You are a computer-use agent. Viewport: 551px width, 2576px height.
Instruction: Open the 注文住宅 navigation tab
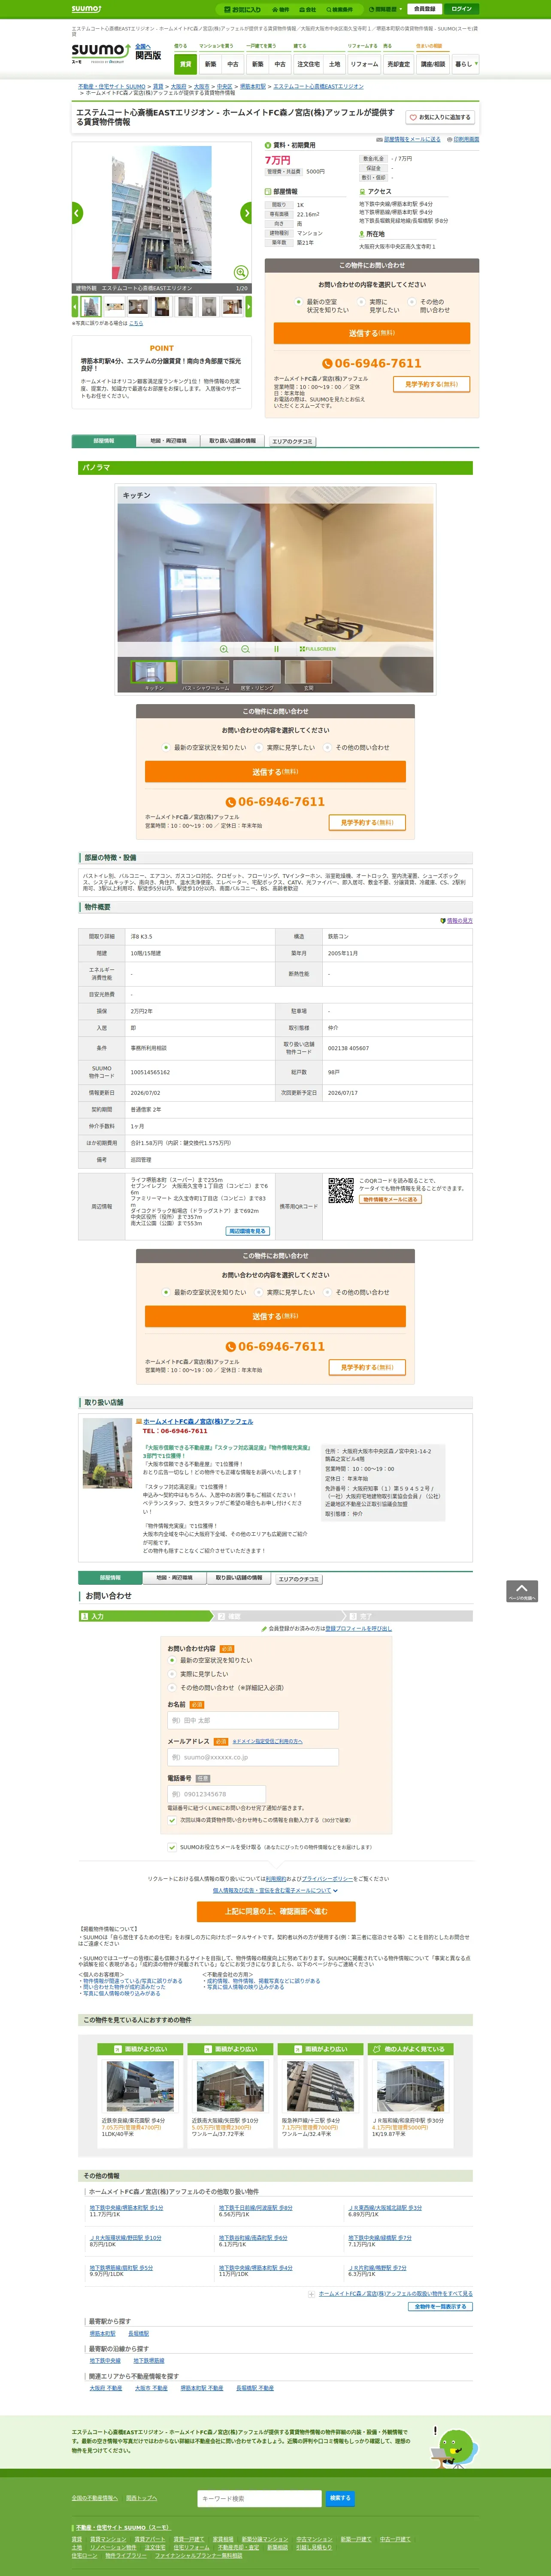pos(308,64)
